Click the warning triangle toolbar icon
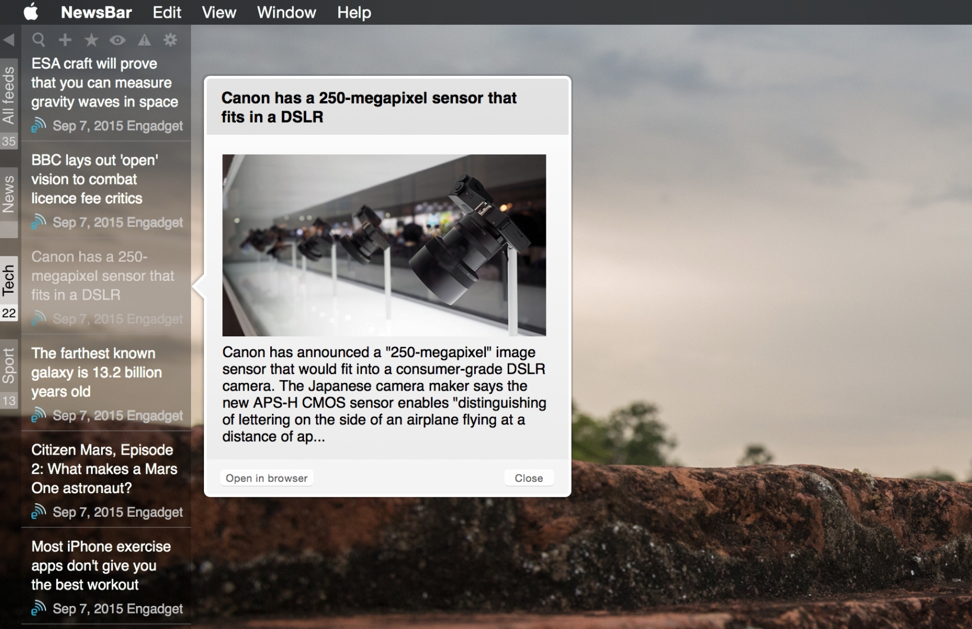 pyautogui.click(x=144, y=40)
